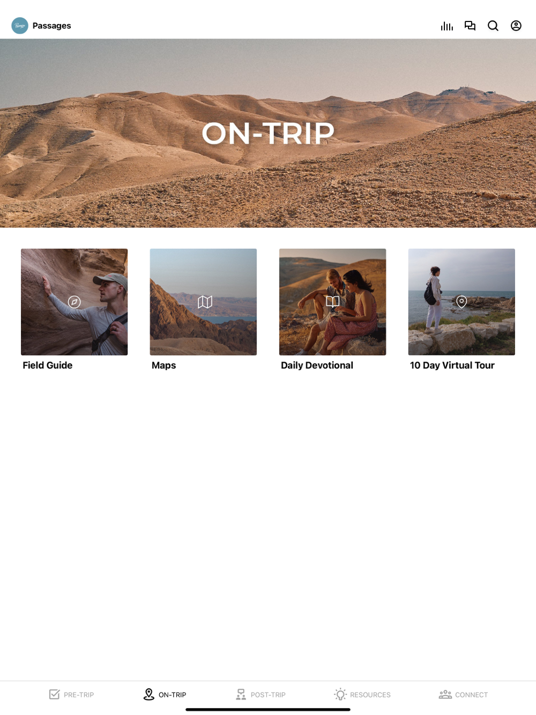Click the location pin on Virtual Tour

tap(461, 302)
